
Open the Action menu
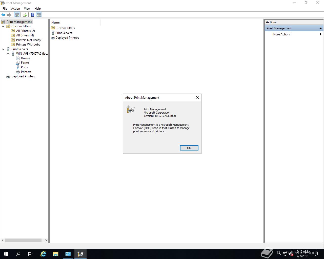(15, 9)
